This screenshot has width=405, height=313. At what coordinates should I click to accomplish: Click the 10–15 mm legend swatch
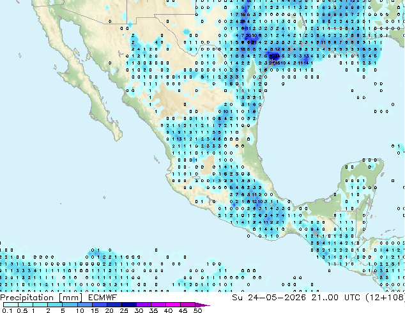click(x=84, y=305)
